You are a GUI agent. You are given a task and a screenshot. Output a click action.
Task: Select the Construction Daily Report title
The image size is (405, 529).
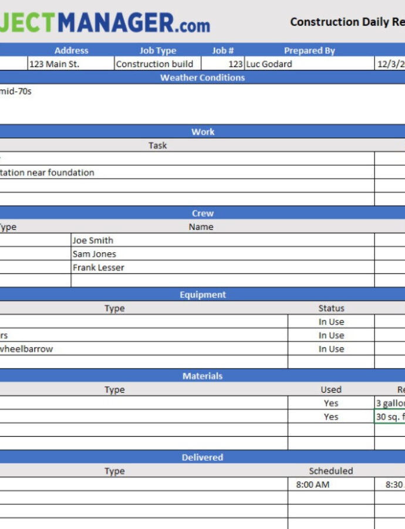(x=347, y=22)
